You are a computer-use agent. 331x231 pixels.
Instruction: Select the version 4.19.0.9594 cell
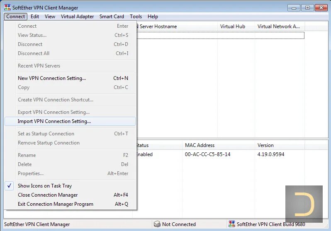271,154
